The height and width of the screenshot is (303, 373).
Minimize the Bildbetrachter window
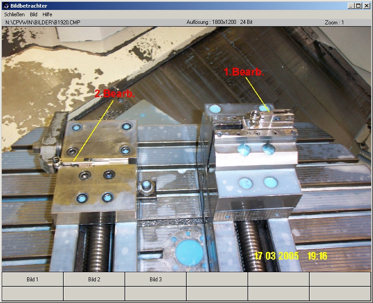[x=351, y=6]
